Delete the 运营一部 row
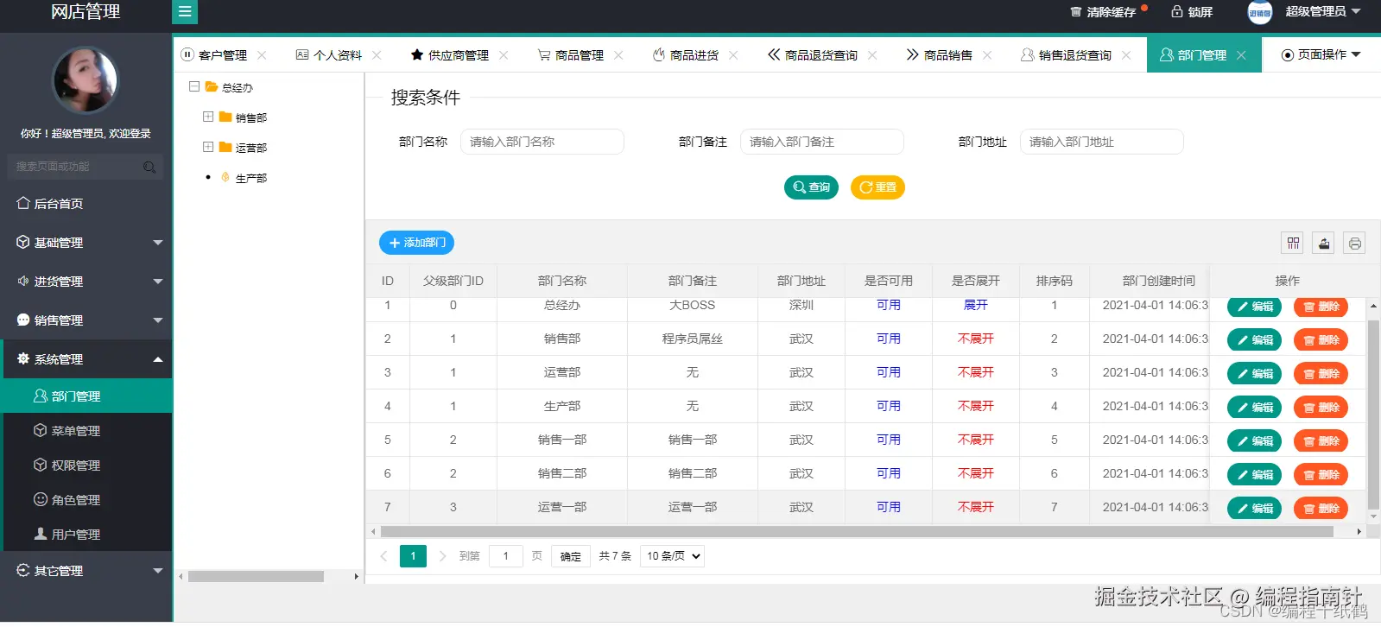 point(1321,509)
